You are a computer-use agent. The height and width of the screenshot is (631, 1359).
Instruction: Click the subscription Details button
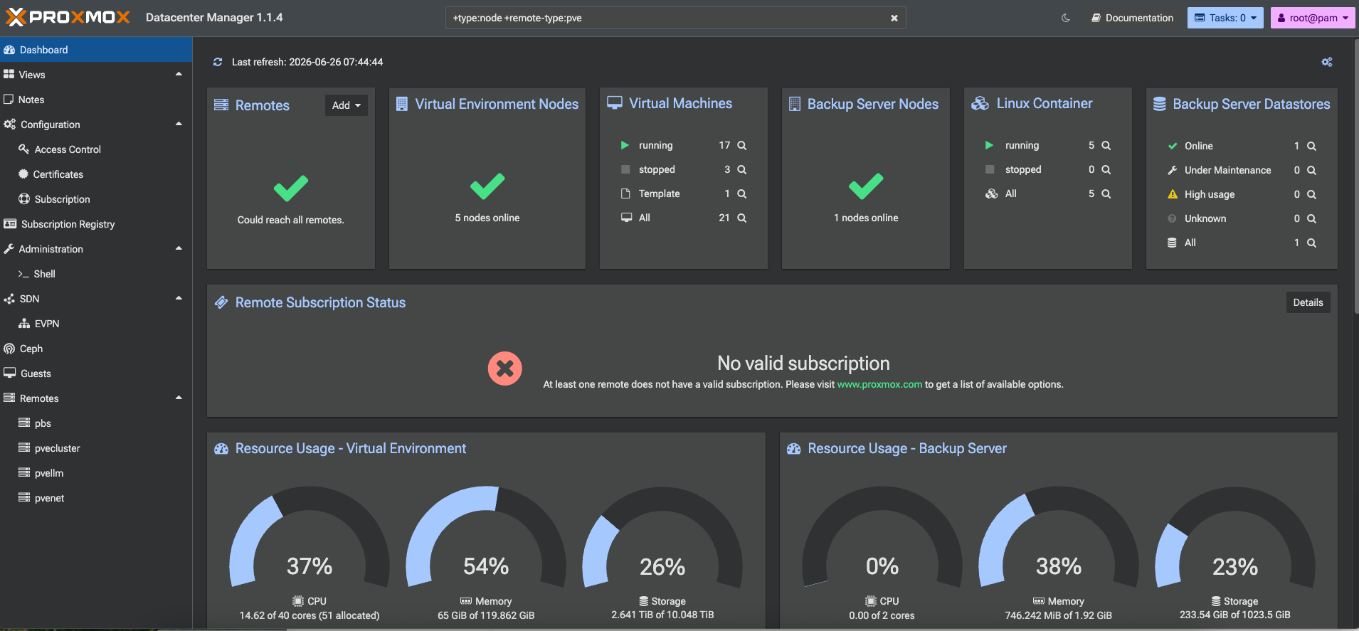[1308, 302]
